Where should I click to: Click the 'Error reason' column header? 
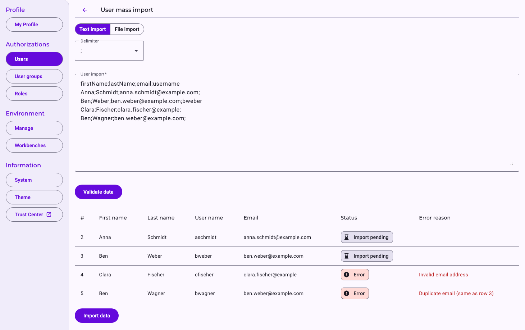(x=435, y=218)
